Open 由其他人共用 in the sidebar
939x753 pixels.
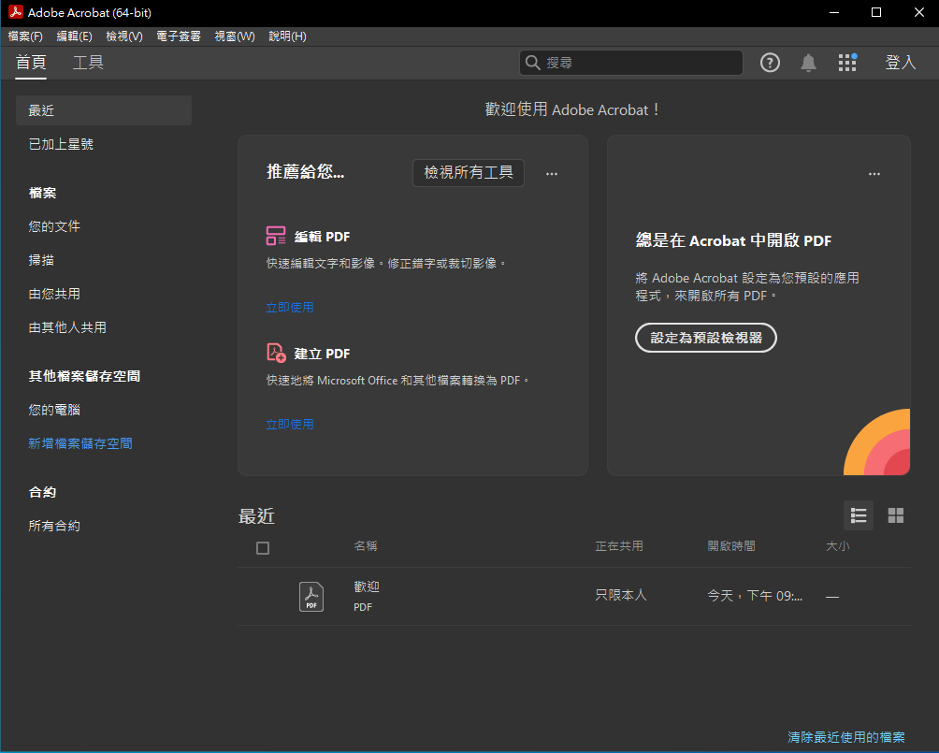tap(67, 327)
